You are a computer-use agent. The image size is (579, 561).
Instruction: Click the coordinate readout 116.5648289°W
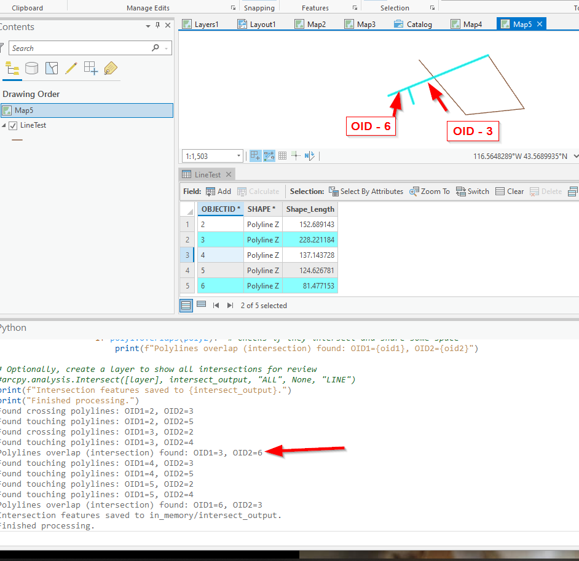click(520, 157)
